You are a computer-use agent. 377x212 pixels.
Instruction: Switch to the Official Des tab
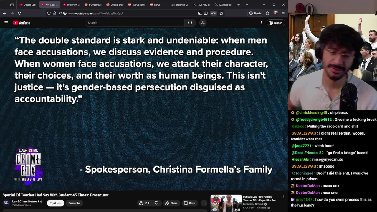pos(115,5)
